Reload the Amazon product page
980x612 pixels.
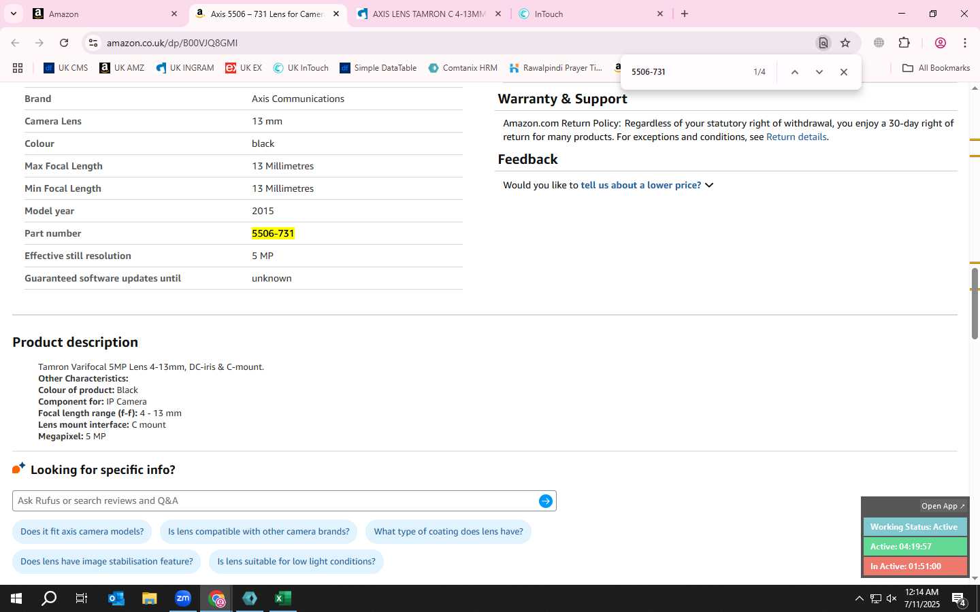click(64, 43)
